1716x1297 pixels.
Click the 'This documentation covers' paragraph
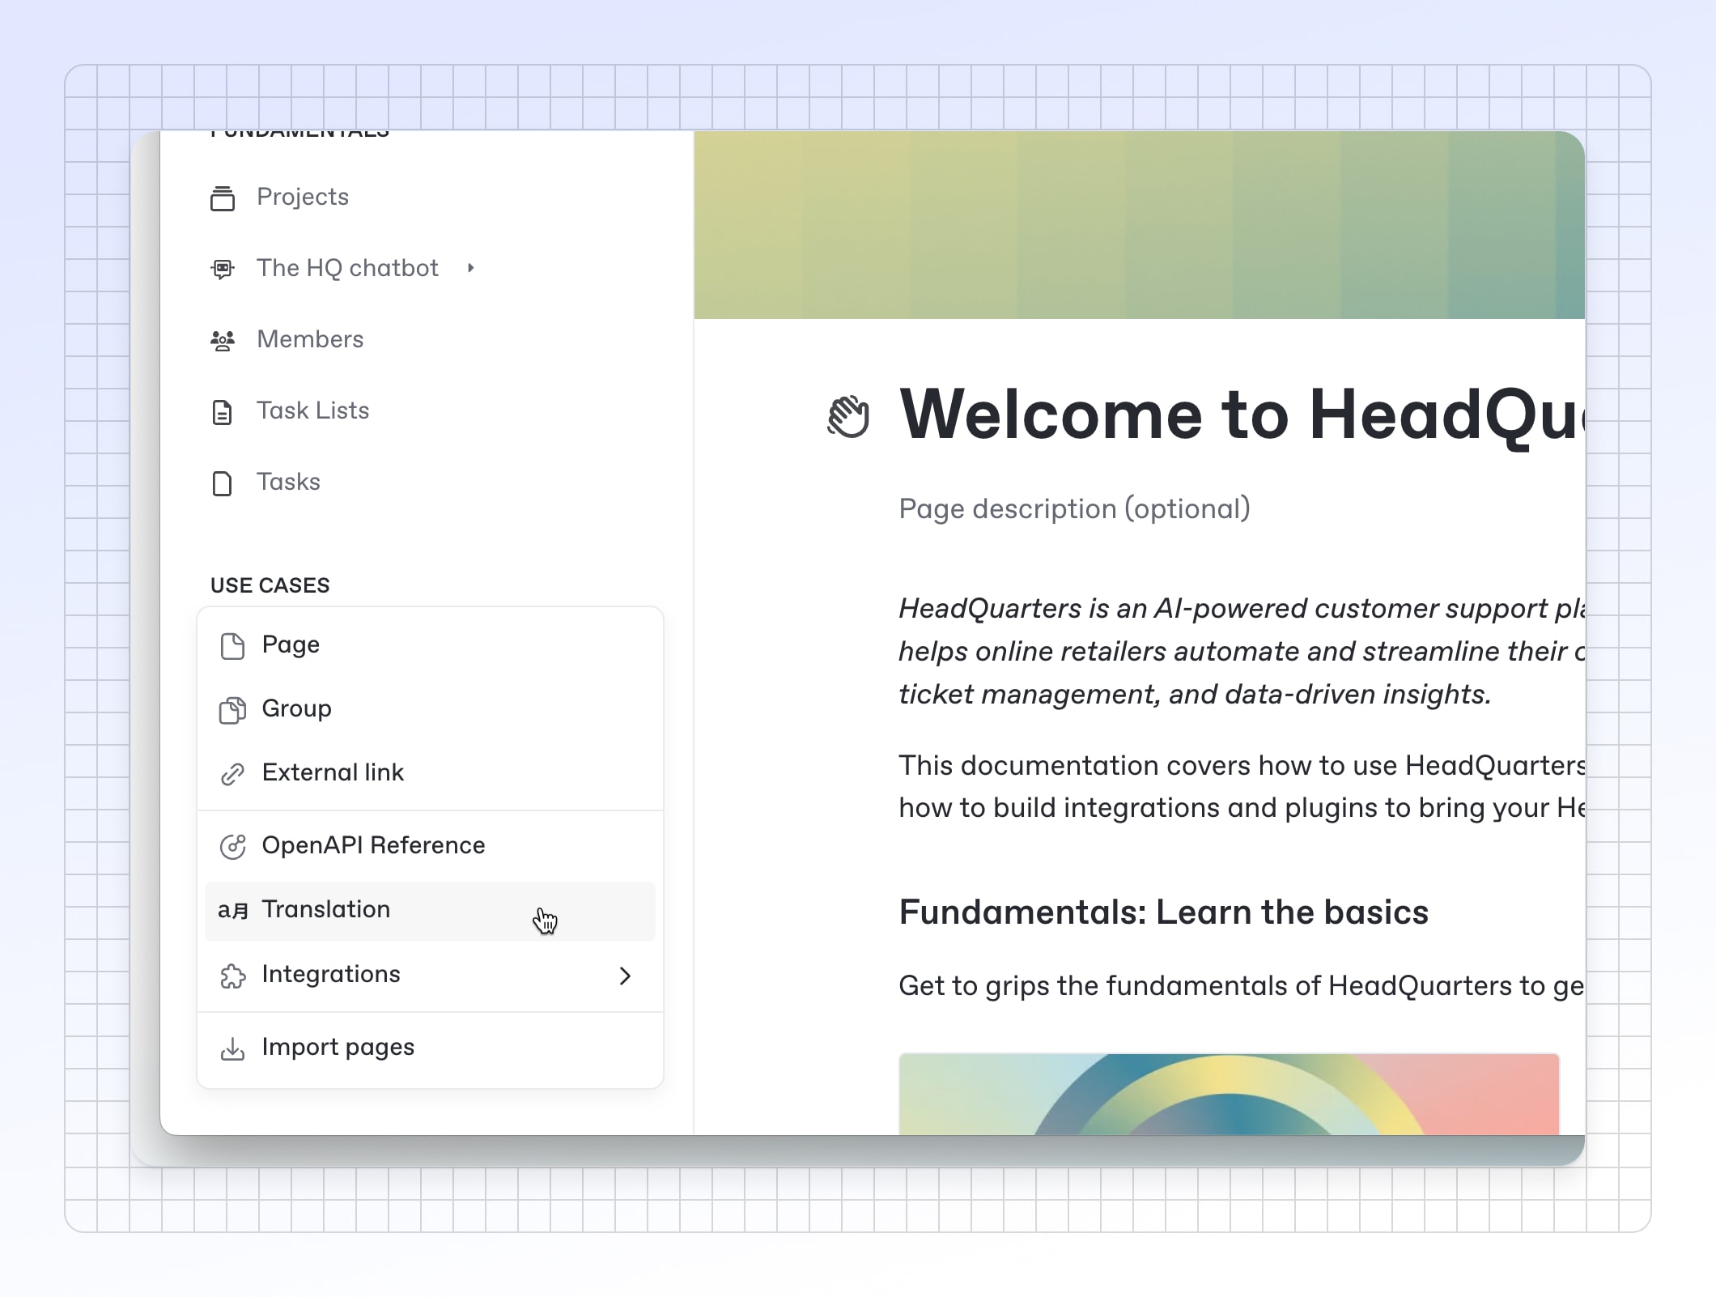[x=1242, y=786]
